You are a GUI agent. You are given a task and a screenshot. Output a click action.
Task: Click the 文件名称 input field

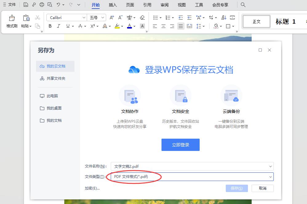pyautogui.click(x=192, y=166)
